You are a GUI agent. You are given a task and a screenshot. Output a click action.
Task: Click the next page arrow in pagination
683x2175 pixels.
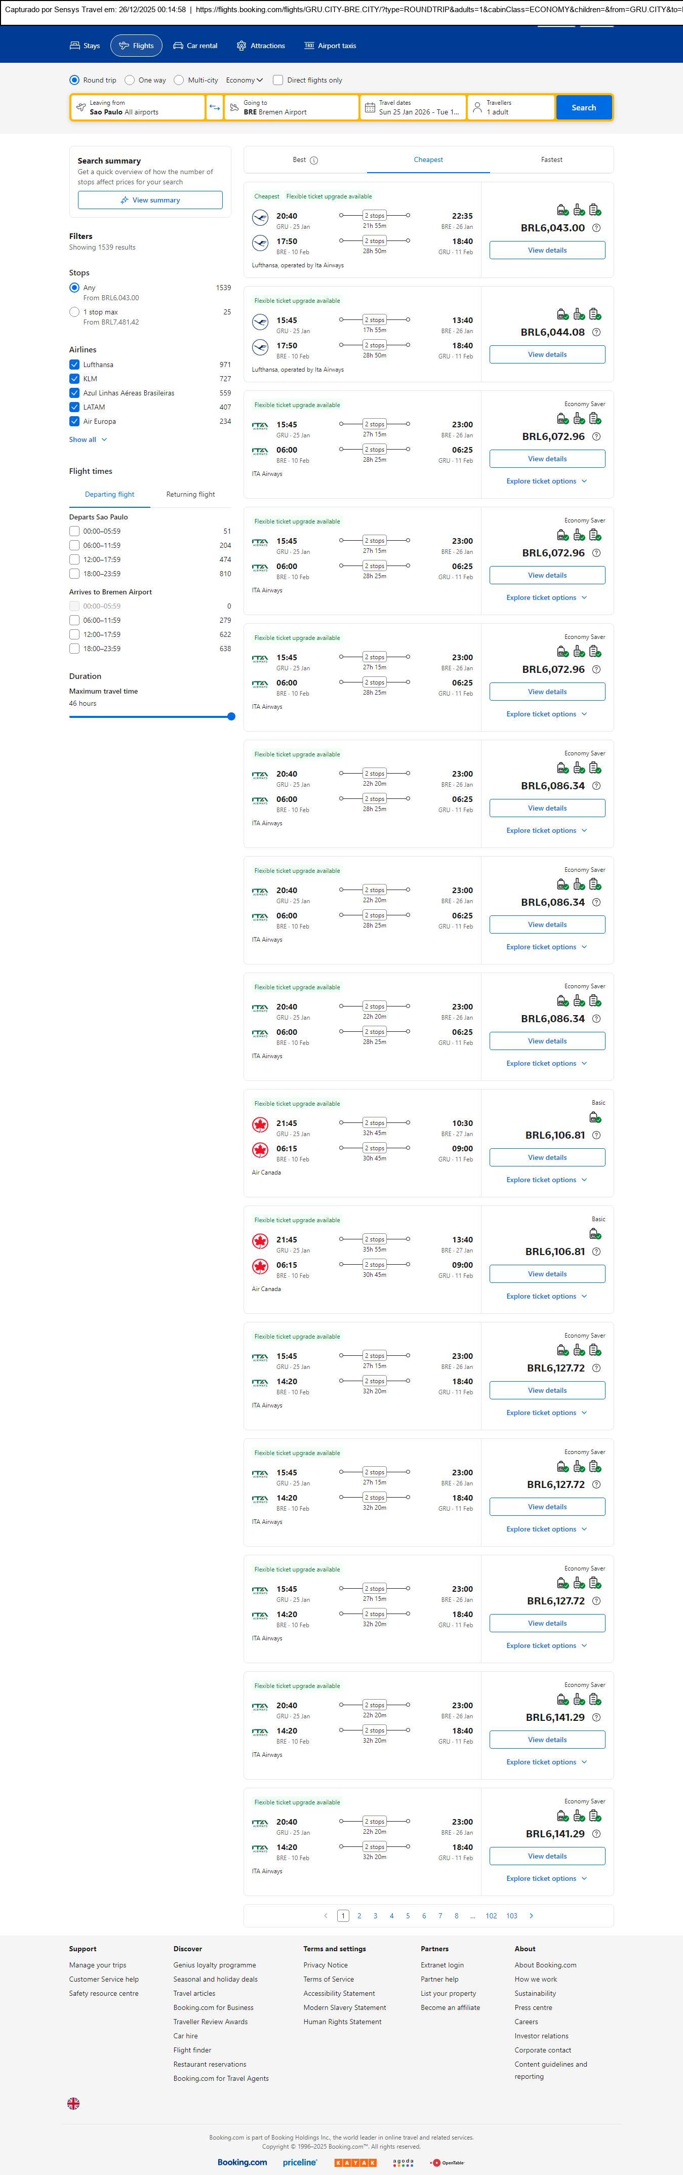pyautogui.click(x=531, y=1915)
